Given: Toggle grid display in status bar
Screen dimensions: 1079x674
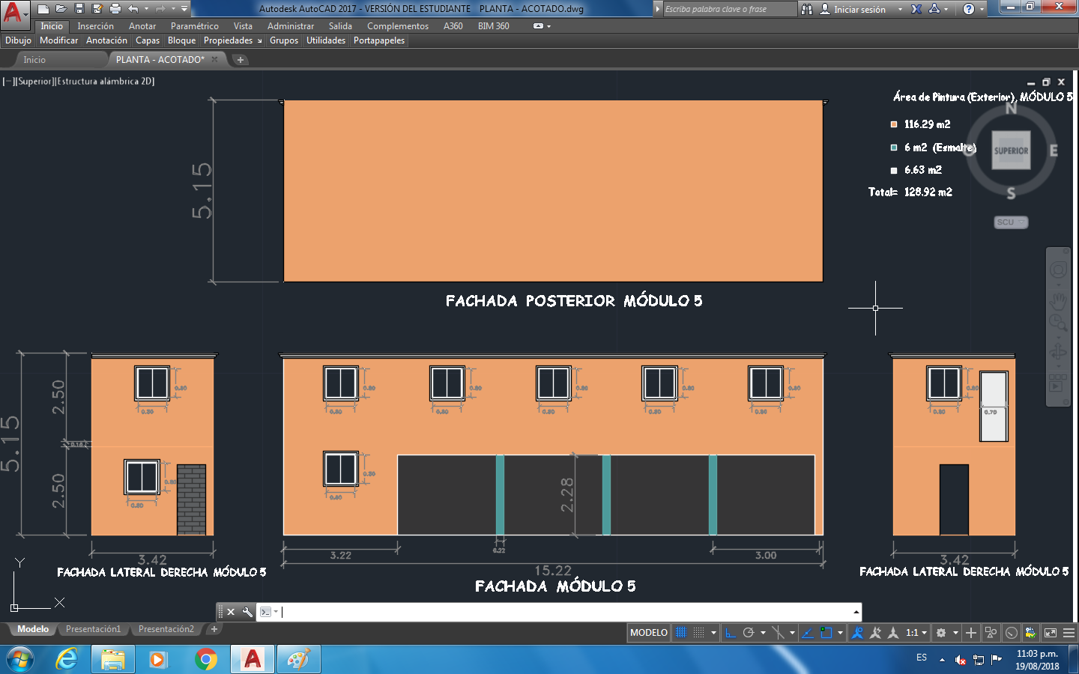Looking at the screenshot, I should (x=681, y=633).
